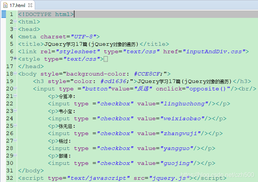Close the 17.html tab

[30, 5]
